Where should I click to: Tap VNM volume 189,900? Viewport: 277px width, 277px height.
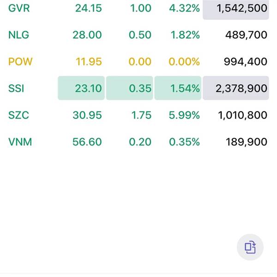click(247, 142)
